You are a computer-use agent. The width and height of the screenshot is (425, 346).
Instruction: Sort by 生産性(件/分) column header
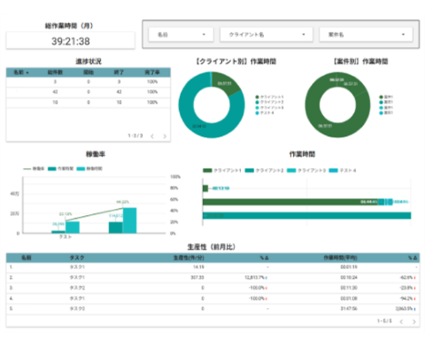189,258
